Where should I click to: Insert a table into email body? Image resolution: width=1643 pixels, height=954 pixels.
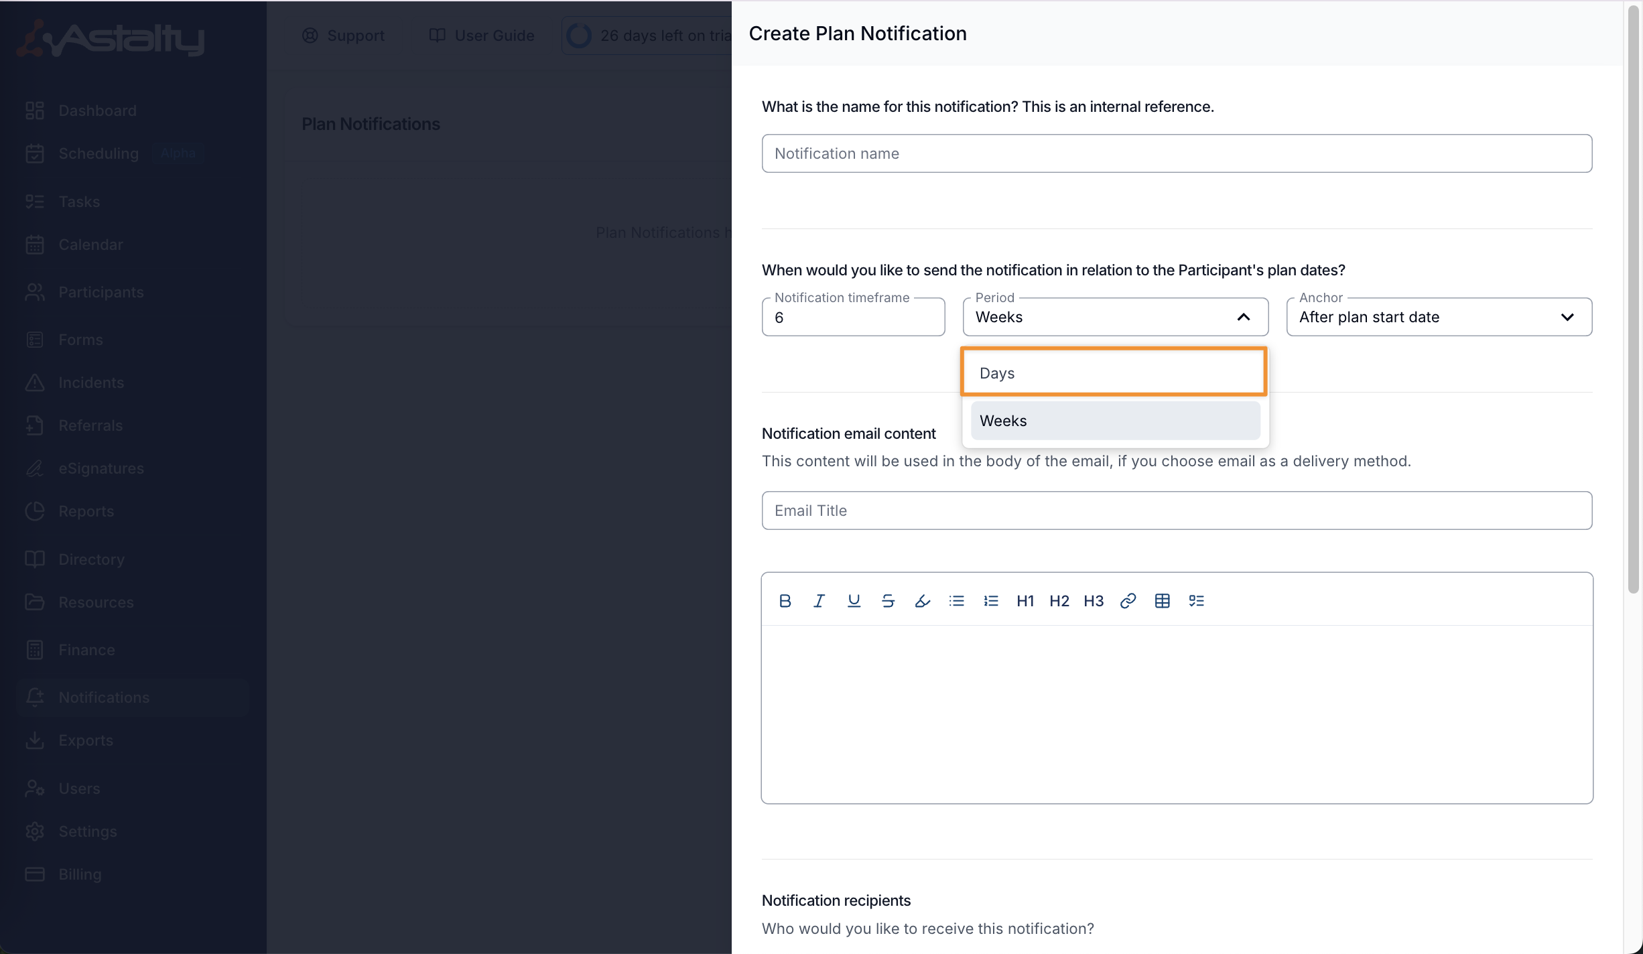pos(1162,600)
